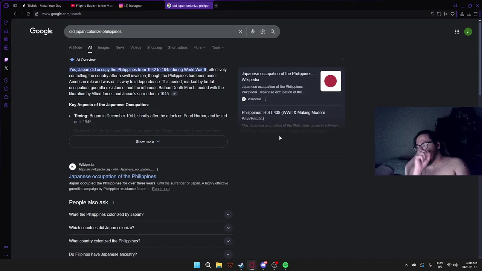Click the Japan flag thumbnail
The width and height of the screenshot is (482, 271).
(331, 81)
